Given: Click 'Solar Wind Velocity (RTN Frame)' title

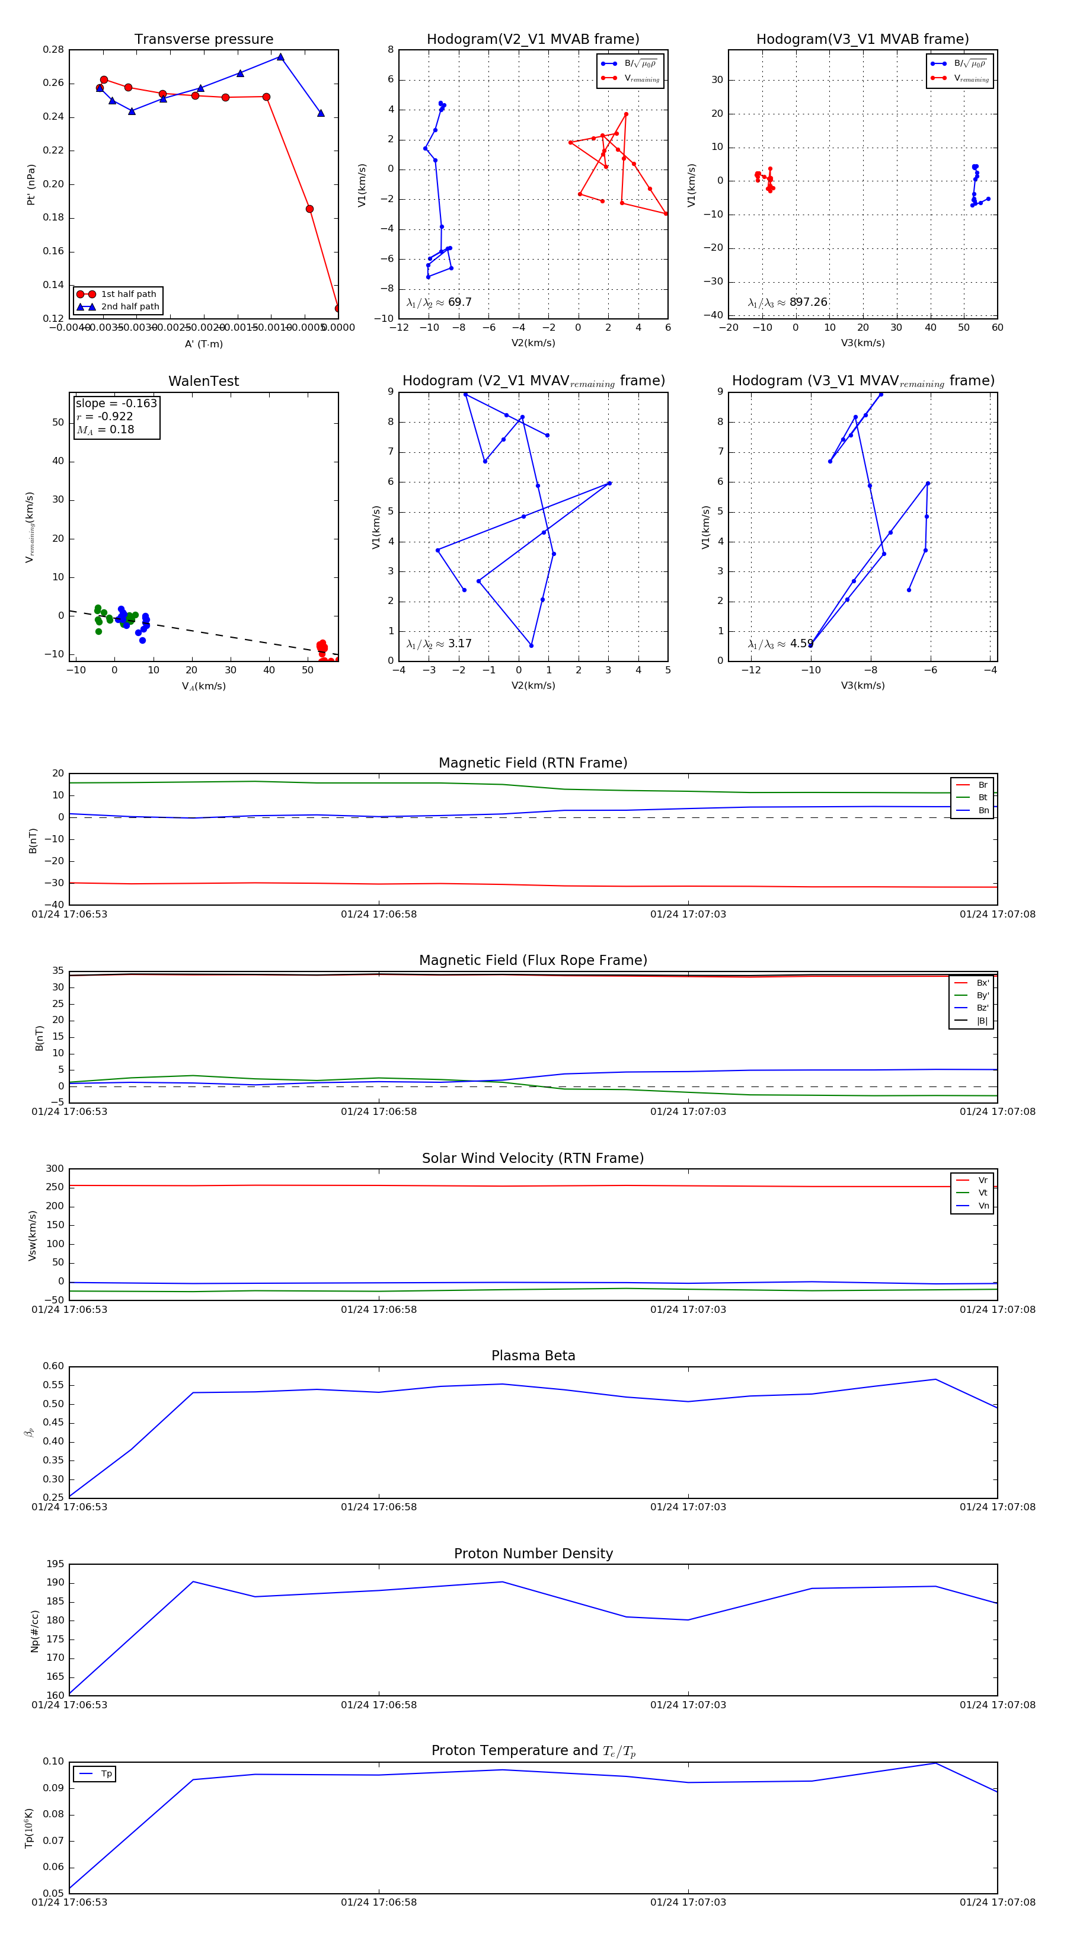Looking at the screenshot, I should [x=533, y=1158].
